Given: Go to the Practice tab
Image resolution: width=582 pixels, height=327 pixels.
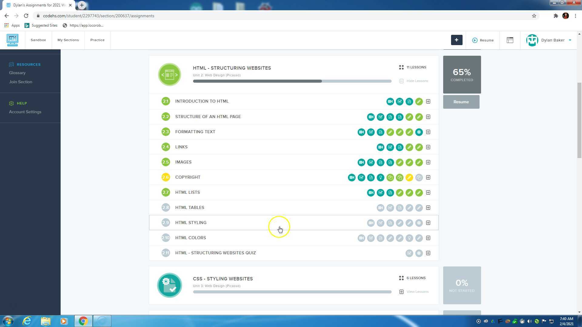Looking at the screenshot, I should [97, 40].
